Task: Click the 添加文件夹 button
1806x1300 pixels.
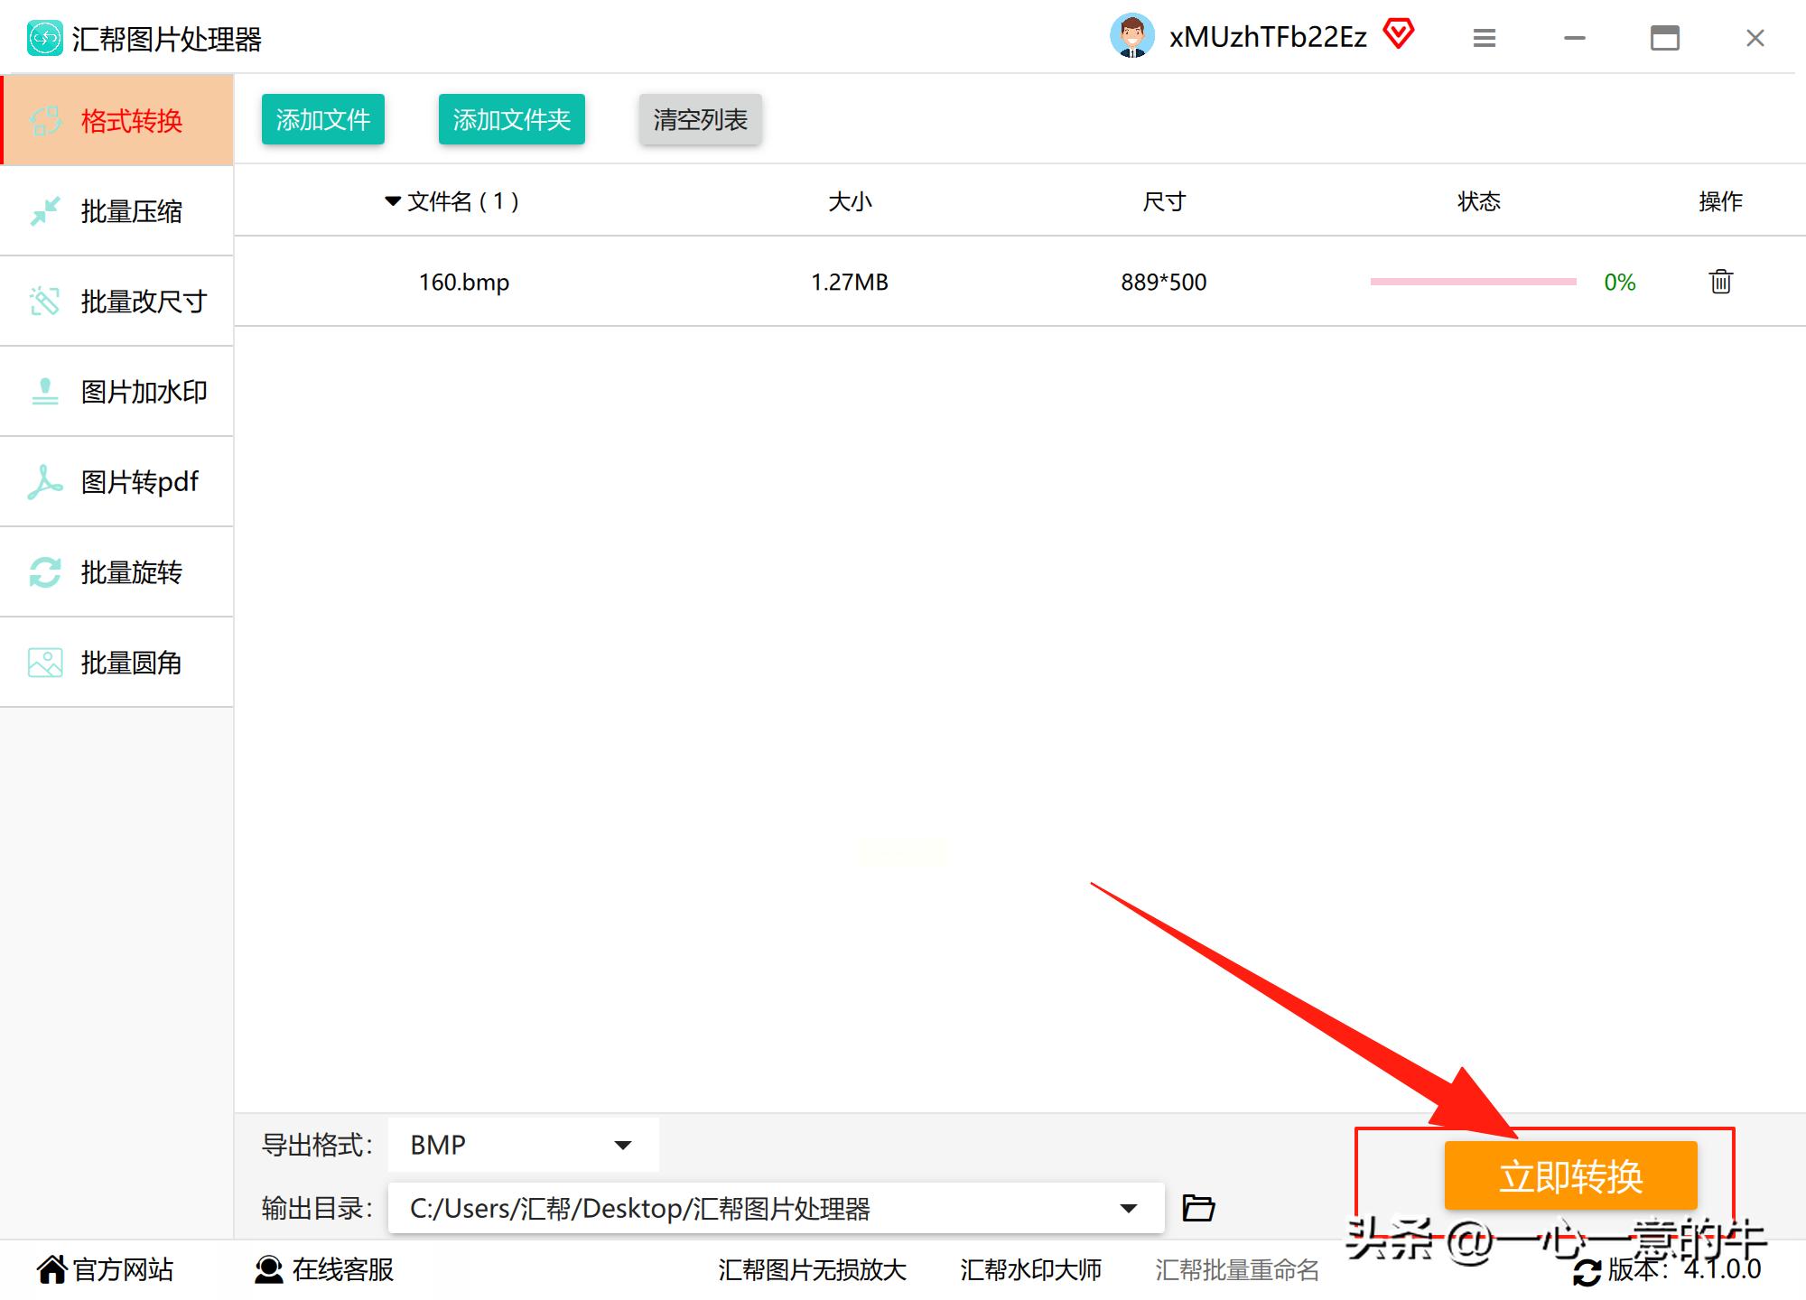Action: pos(511,118)
